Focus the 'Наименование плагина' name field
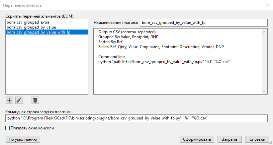 203,23
